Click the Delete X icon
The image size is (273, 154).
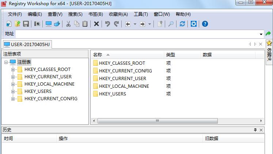click(96, 24)
